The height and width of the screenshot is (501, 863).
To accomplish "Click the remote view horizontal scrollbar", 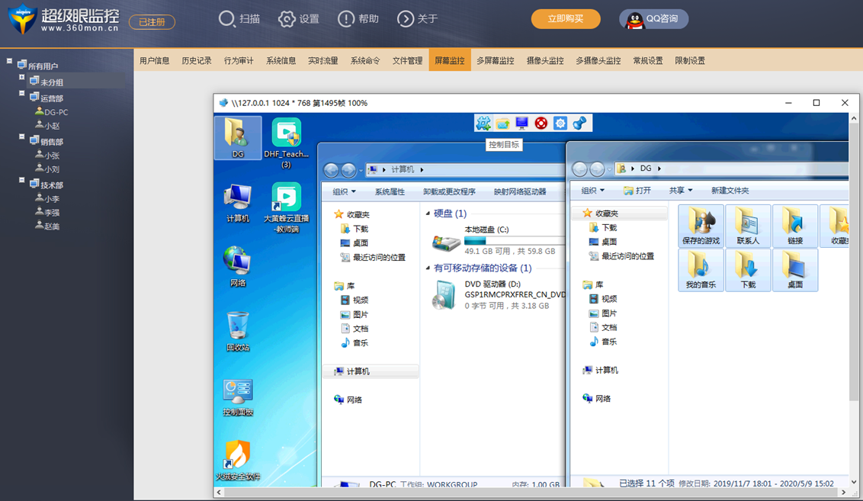I will tap(531, 492).
